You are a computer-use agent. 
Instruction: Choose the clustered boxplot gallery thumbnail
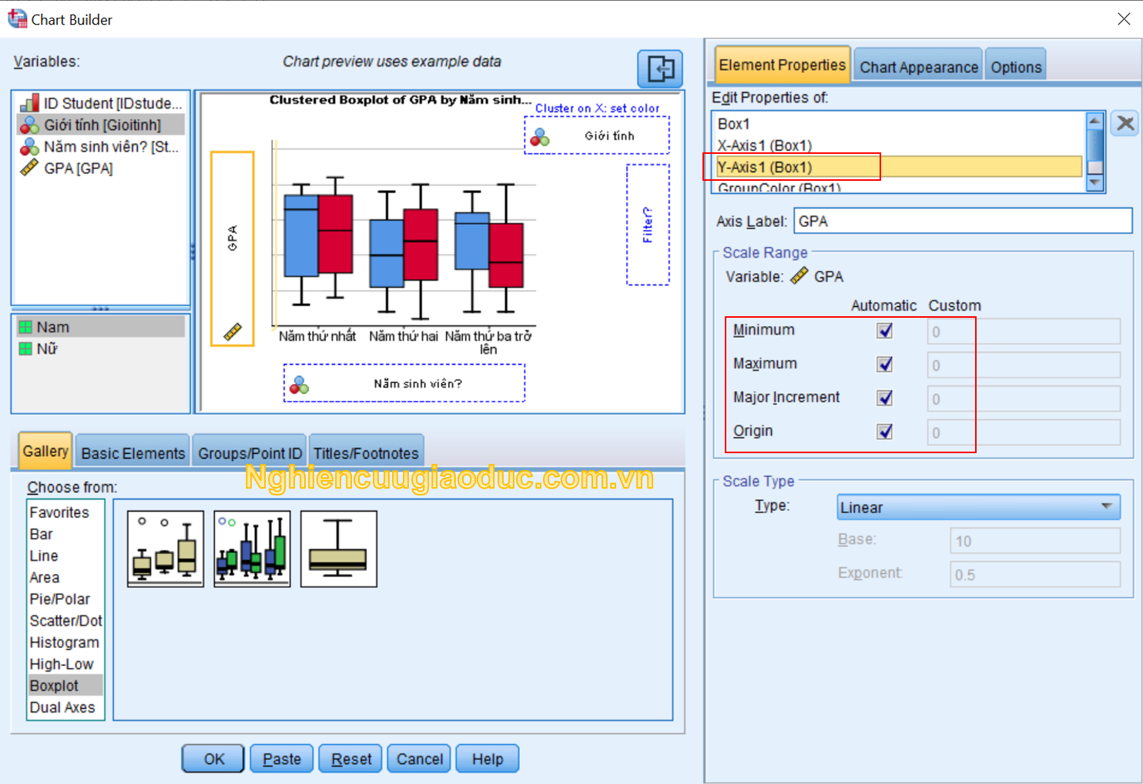[252, 549]
